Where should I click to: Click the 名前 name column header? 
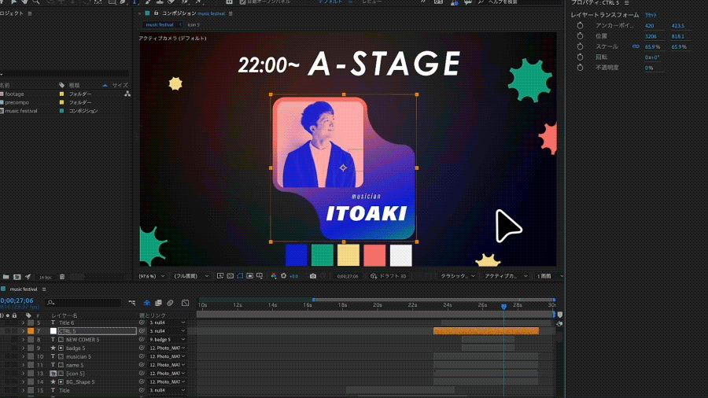pos(5,85)
